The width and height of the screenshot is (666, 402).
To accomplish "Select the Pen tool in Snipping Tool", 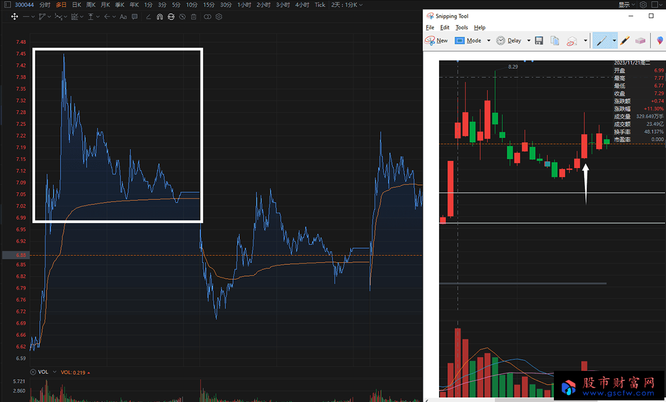I will coord(601,41).
